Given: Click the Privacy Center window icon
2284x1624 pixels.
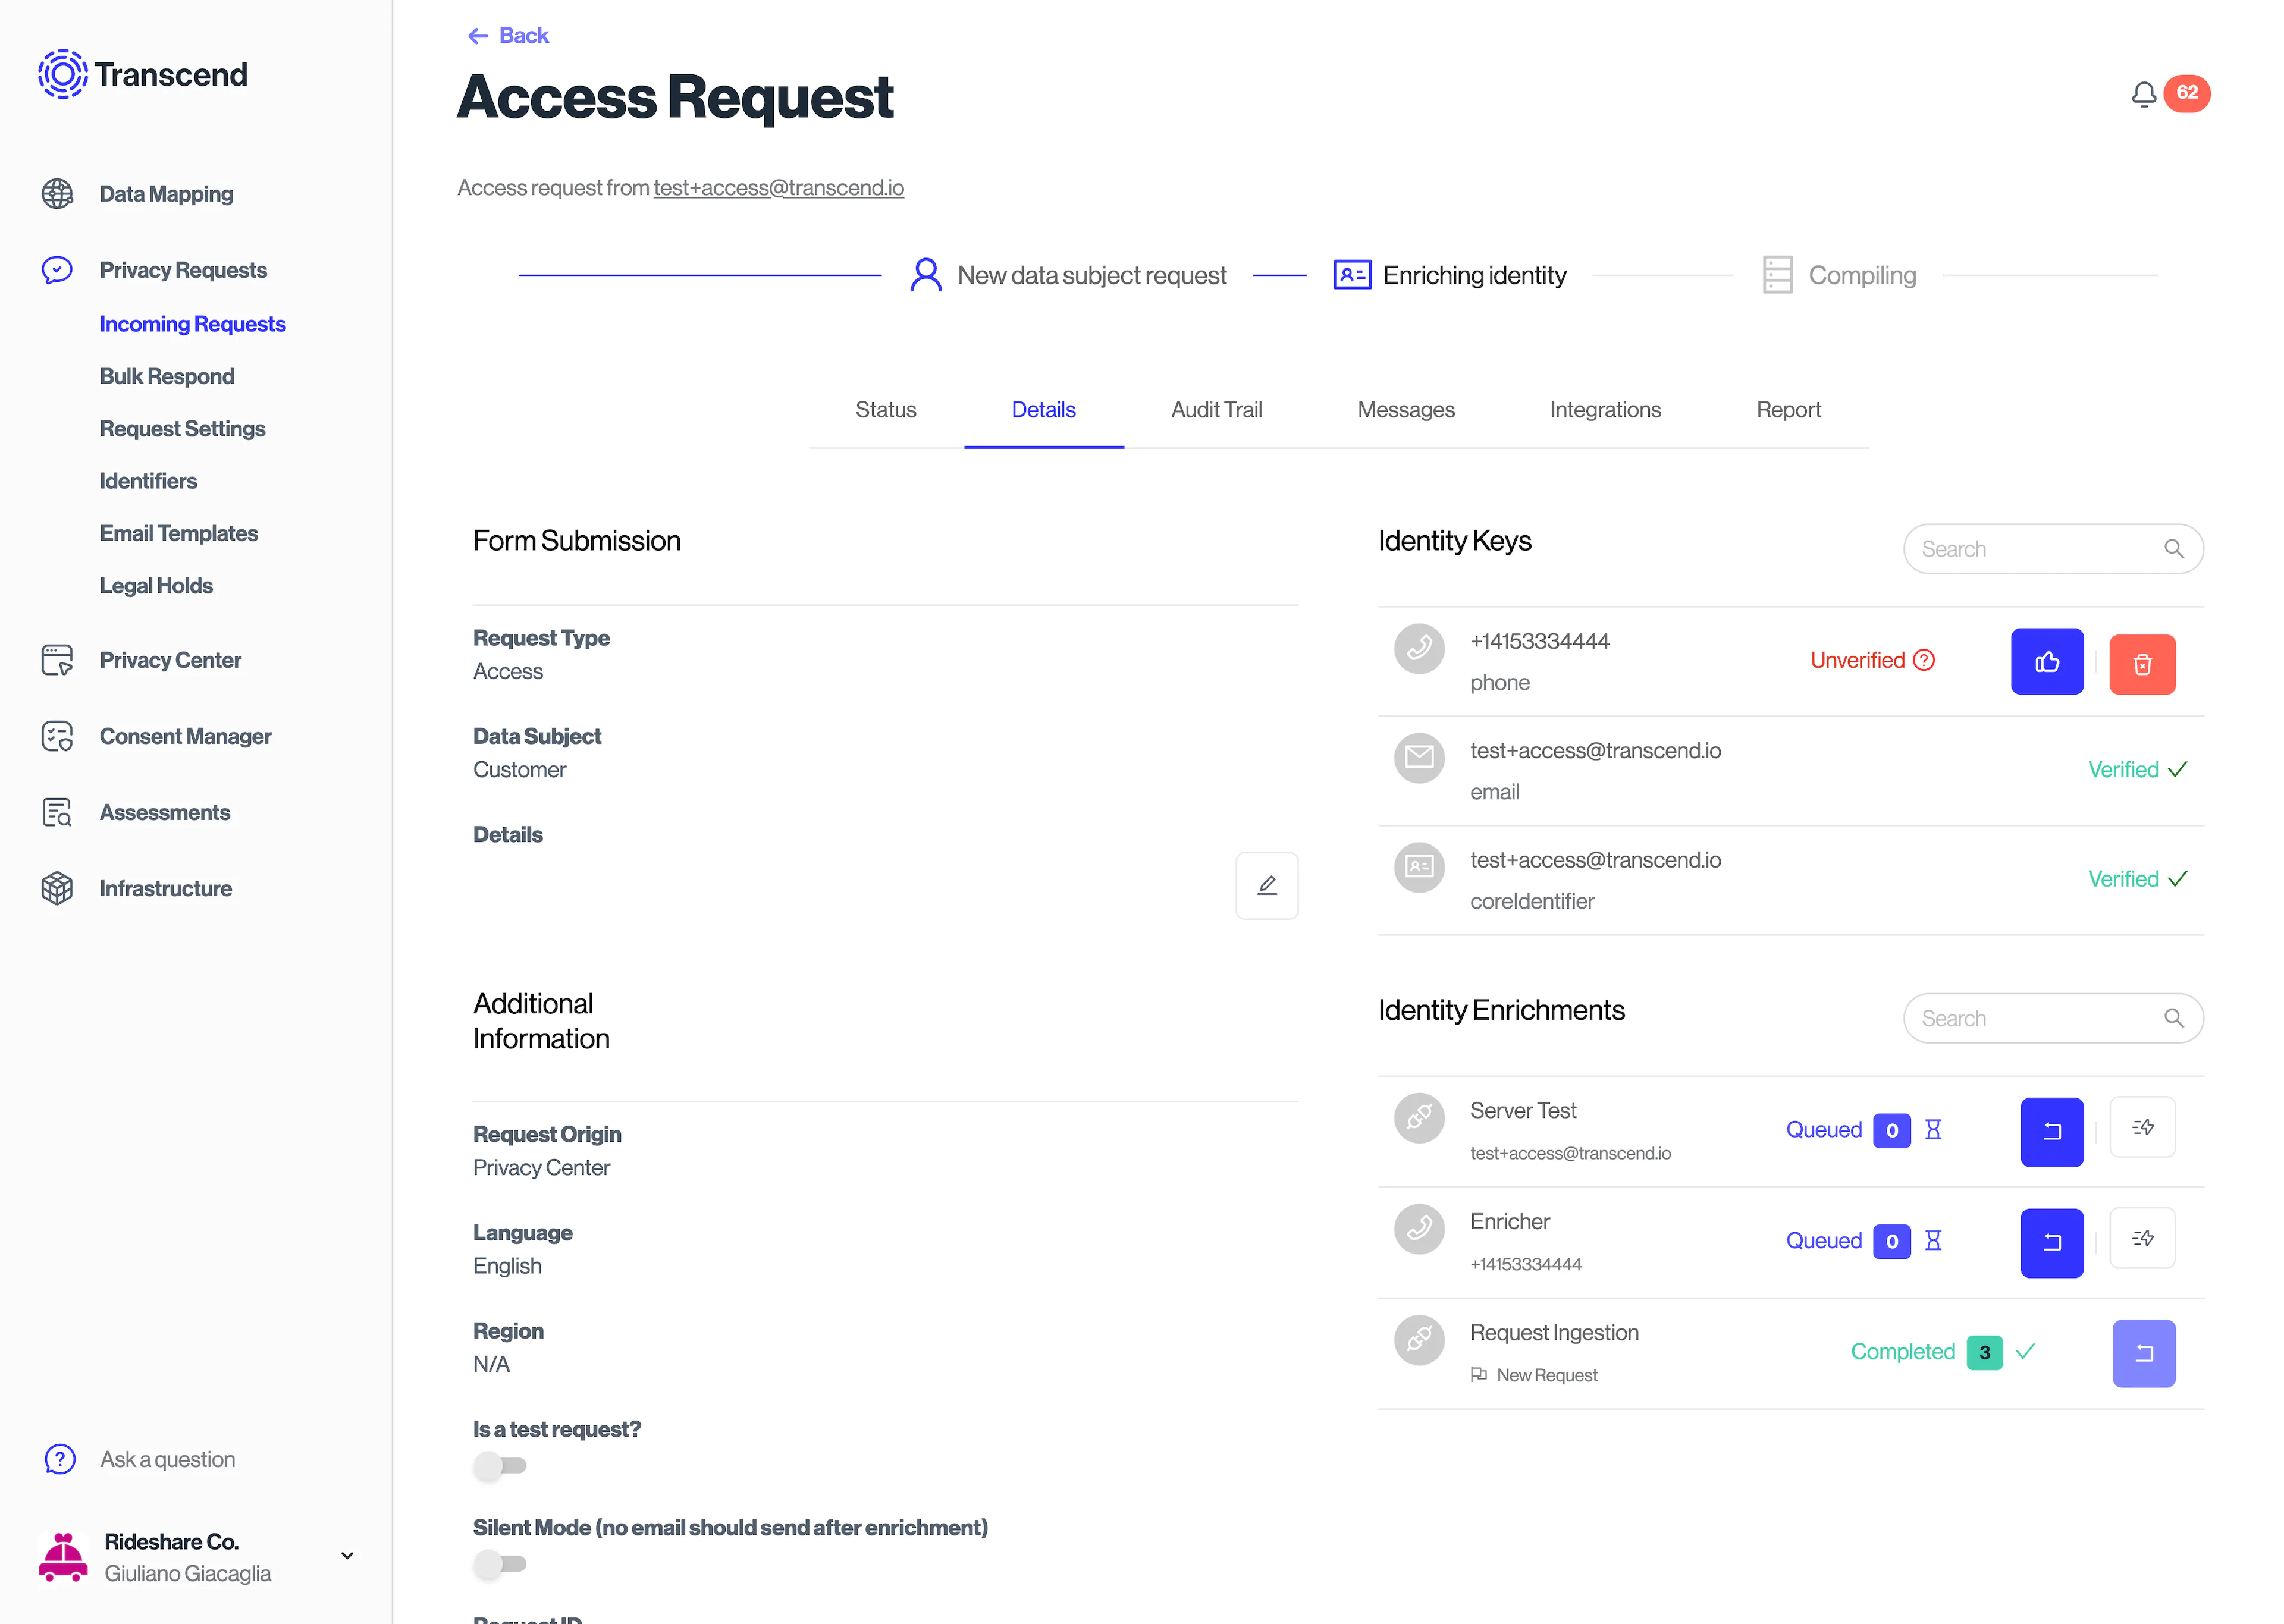Looking at the screenshot, I should pyautogui.click(x=57, y=660).
